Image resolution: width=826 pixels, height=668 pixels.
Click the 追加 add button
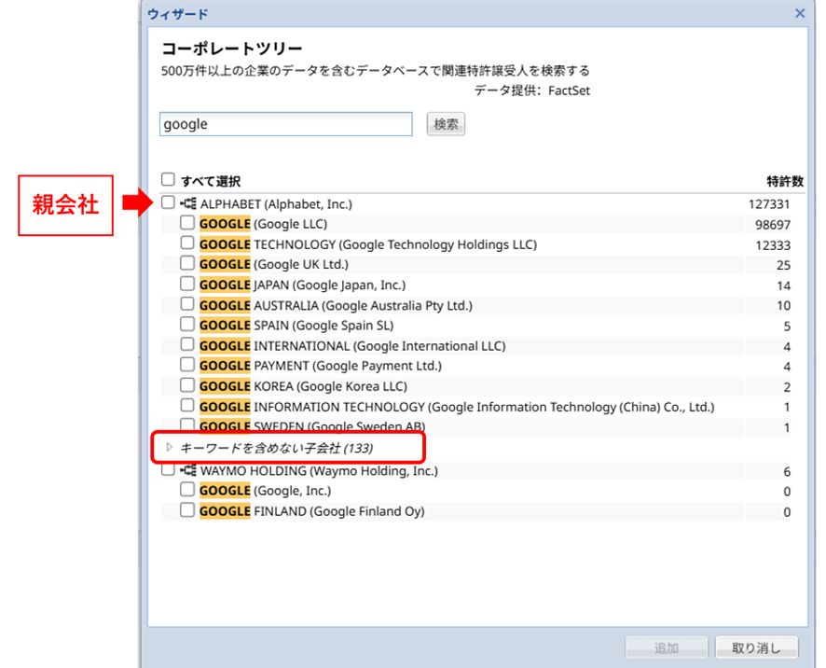[x=667, y=647]
